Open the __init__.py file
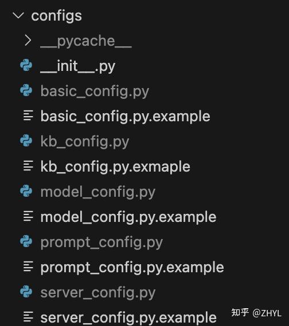 [77, 66]
